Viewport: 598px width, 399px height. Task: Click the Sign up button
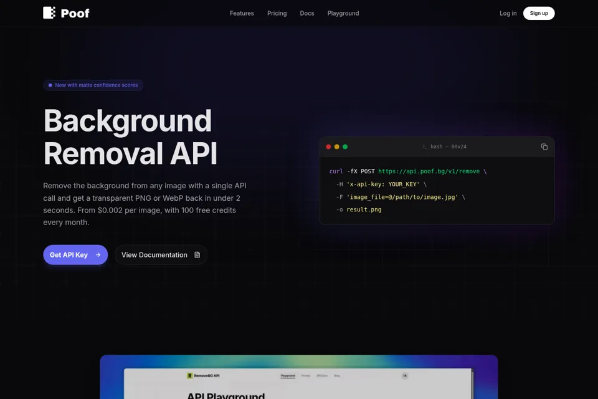pos(539,13)
